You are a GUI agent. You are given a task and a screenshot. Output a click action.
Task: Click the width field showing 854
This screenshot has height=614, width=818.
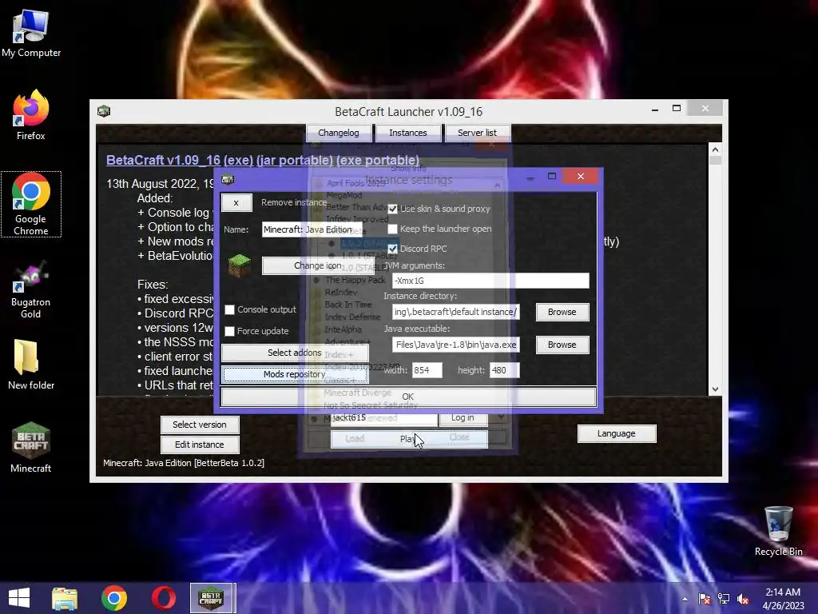(427, 370)
